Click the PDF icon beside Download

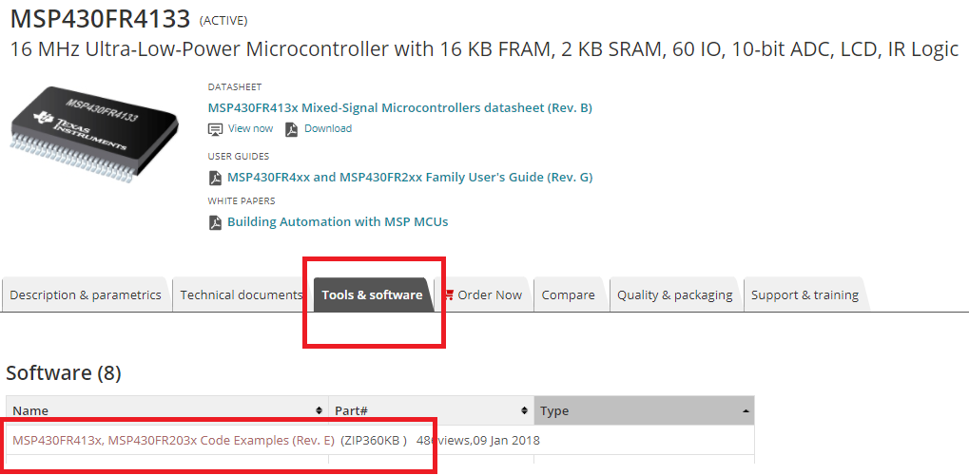pos(292,129)
